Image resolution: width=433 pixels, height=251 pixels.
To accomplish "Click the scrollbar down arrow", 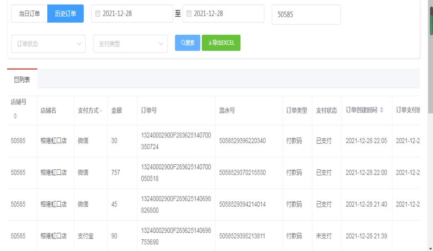I will point(431,248).
